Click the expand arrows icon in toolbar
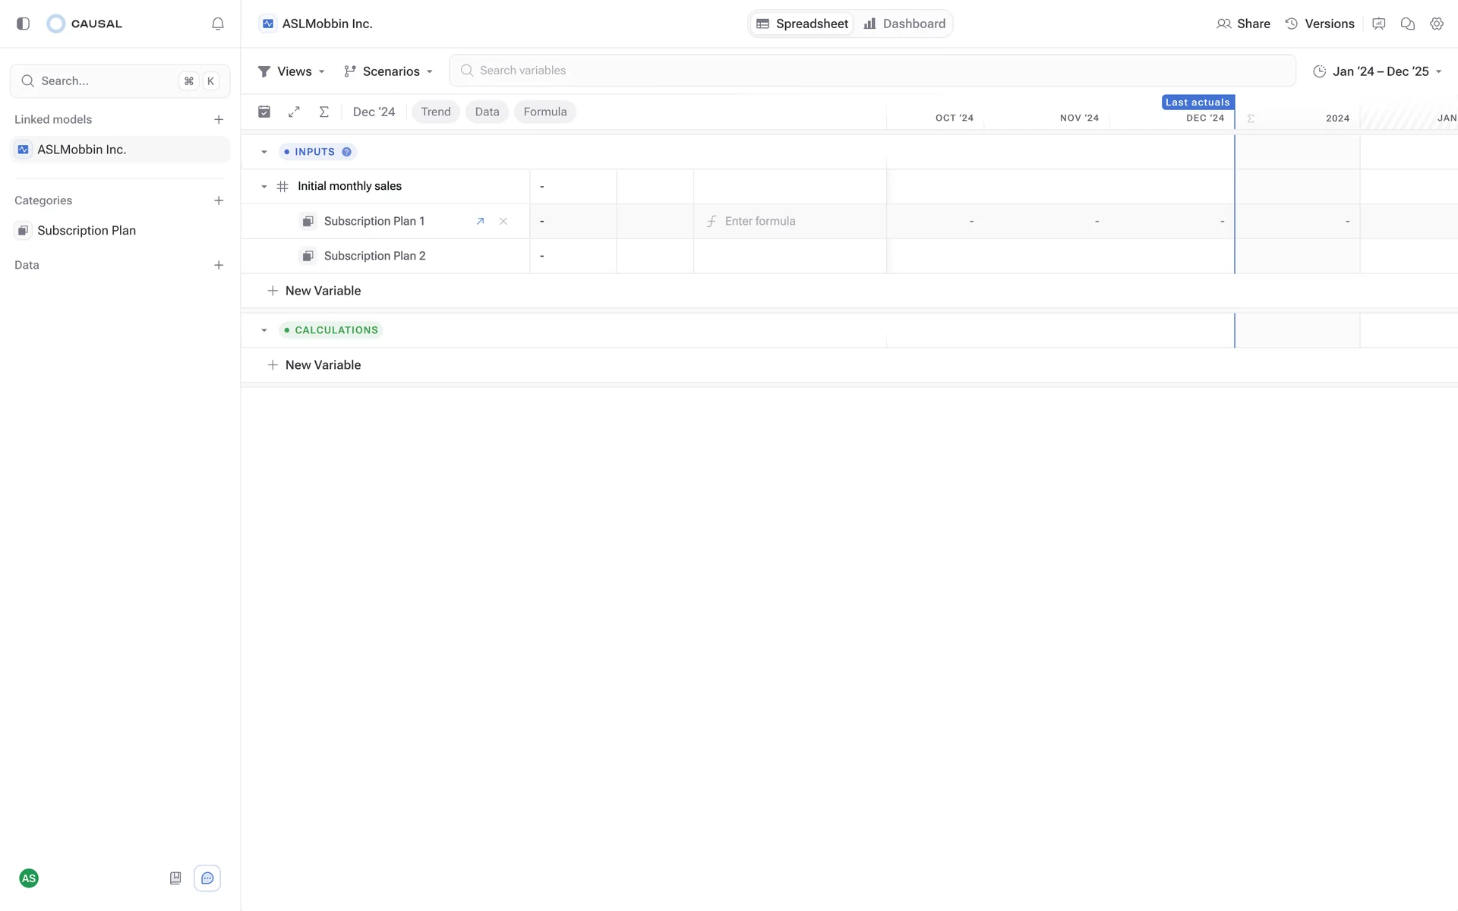This screenshot has width=1458, height=911. coord(294,112)
